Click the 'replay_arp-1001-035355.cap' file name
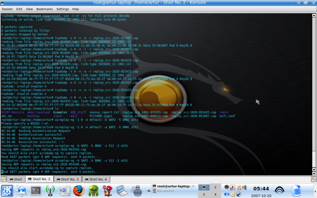The image size is (317, 198). (x=145, y=112)
